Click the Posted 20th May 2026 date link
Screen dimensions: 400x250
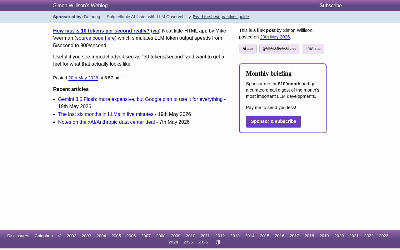(x=83, y=78)
